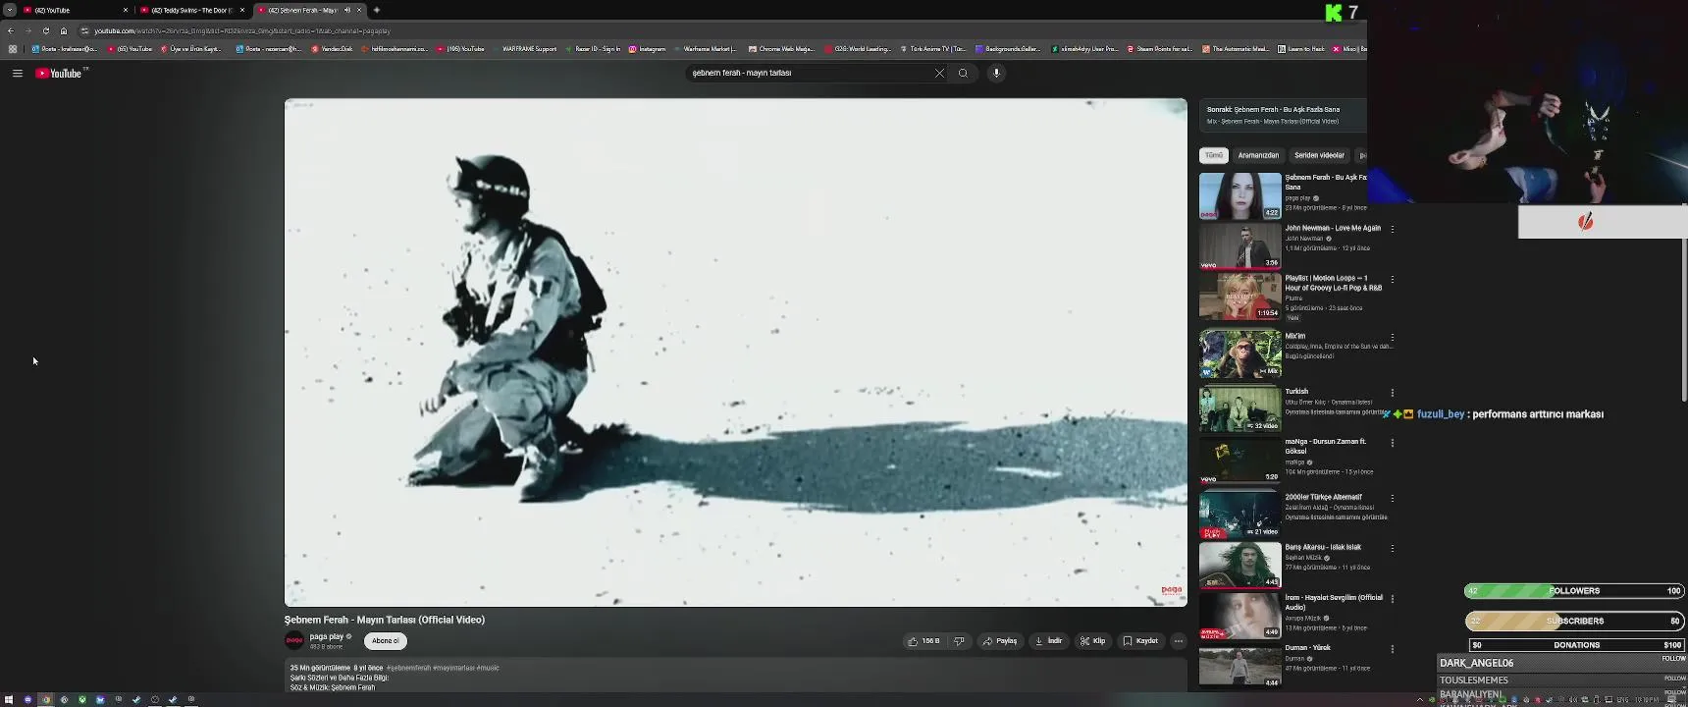
Task: Open paga play channel avatar
Action: click(294, 640)
